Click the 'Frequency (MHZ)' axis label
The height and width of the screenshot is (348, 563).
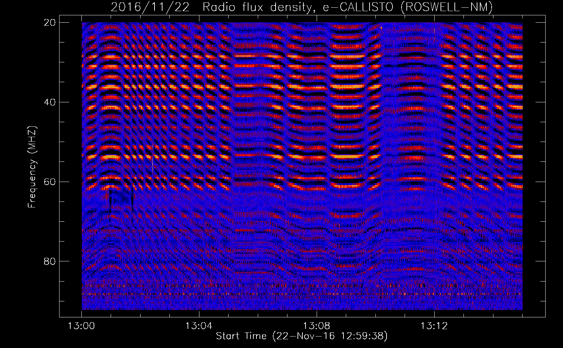click(x=32, y=167)
